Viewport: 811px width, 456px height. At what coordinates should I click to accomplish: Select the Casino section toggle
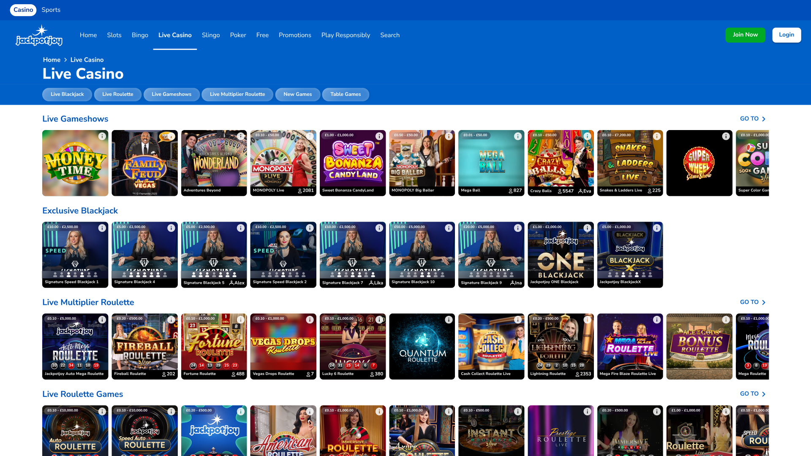(x=23, y=10)
